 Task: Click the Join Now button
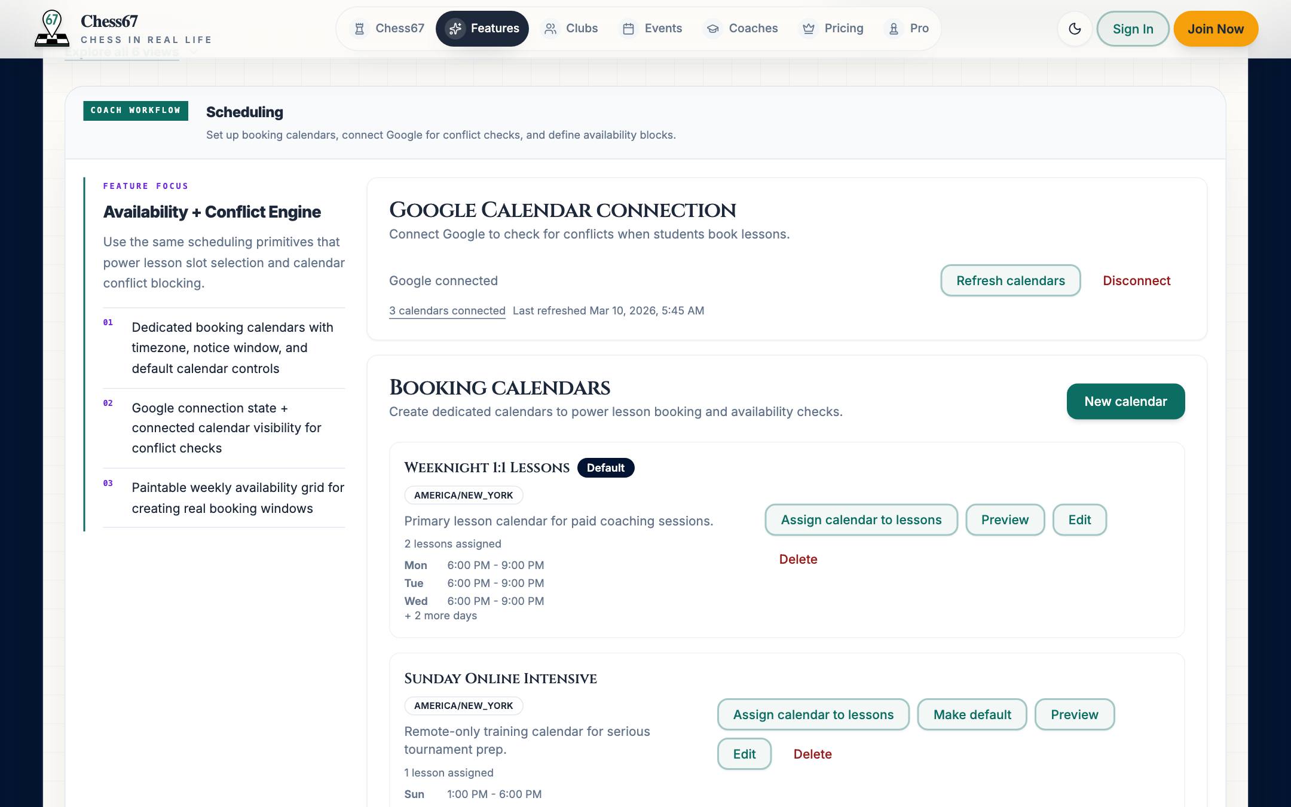(1216, 29)
